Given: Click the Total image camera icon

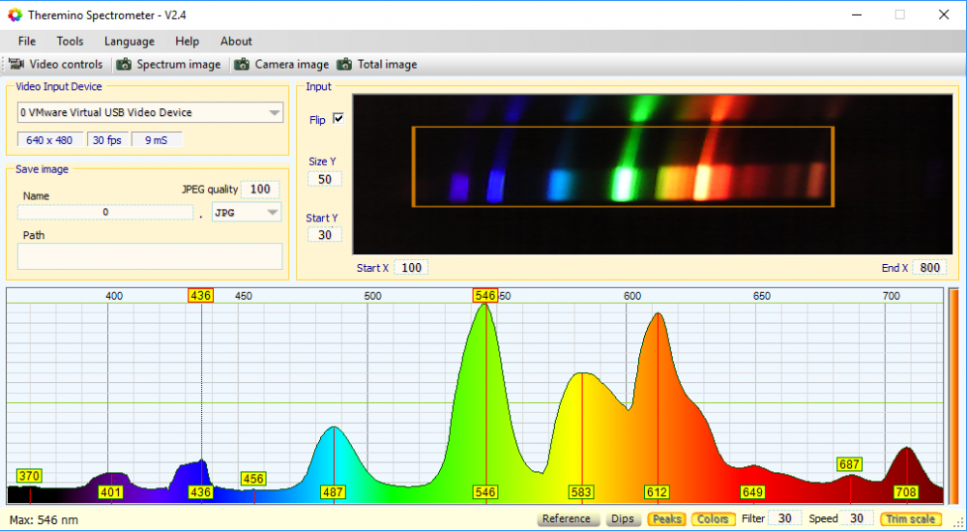Looking at the screenshot, I should pyautogui.click(x=345, y=64).
